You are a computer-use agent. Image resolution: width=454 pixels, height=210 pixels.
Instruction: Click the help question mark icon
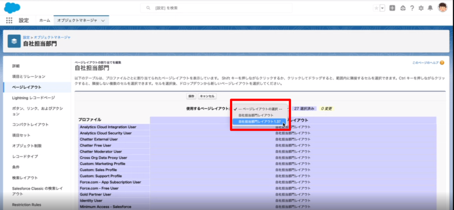[412, 8]
